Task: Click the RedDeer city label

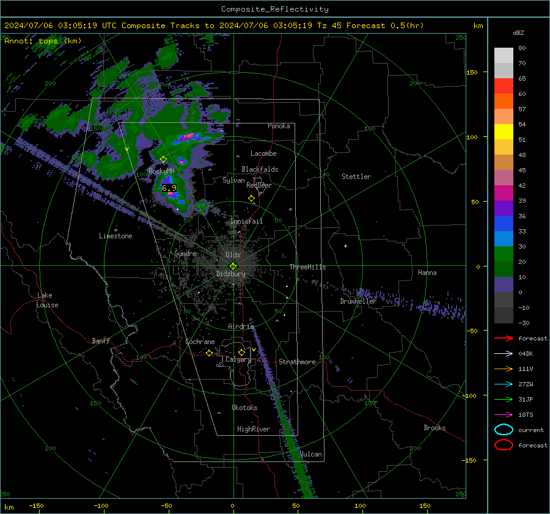Action: [x=259, y=185]
